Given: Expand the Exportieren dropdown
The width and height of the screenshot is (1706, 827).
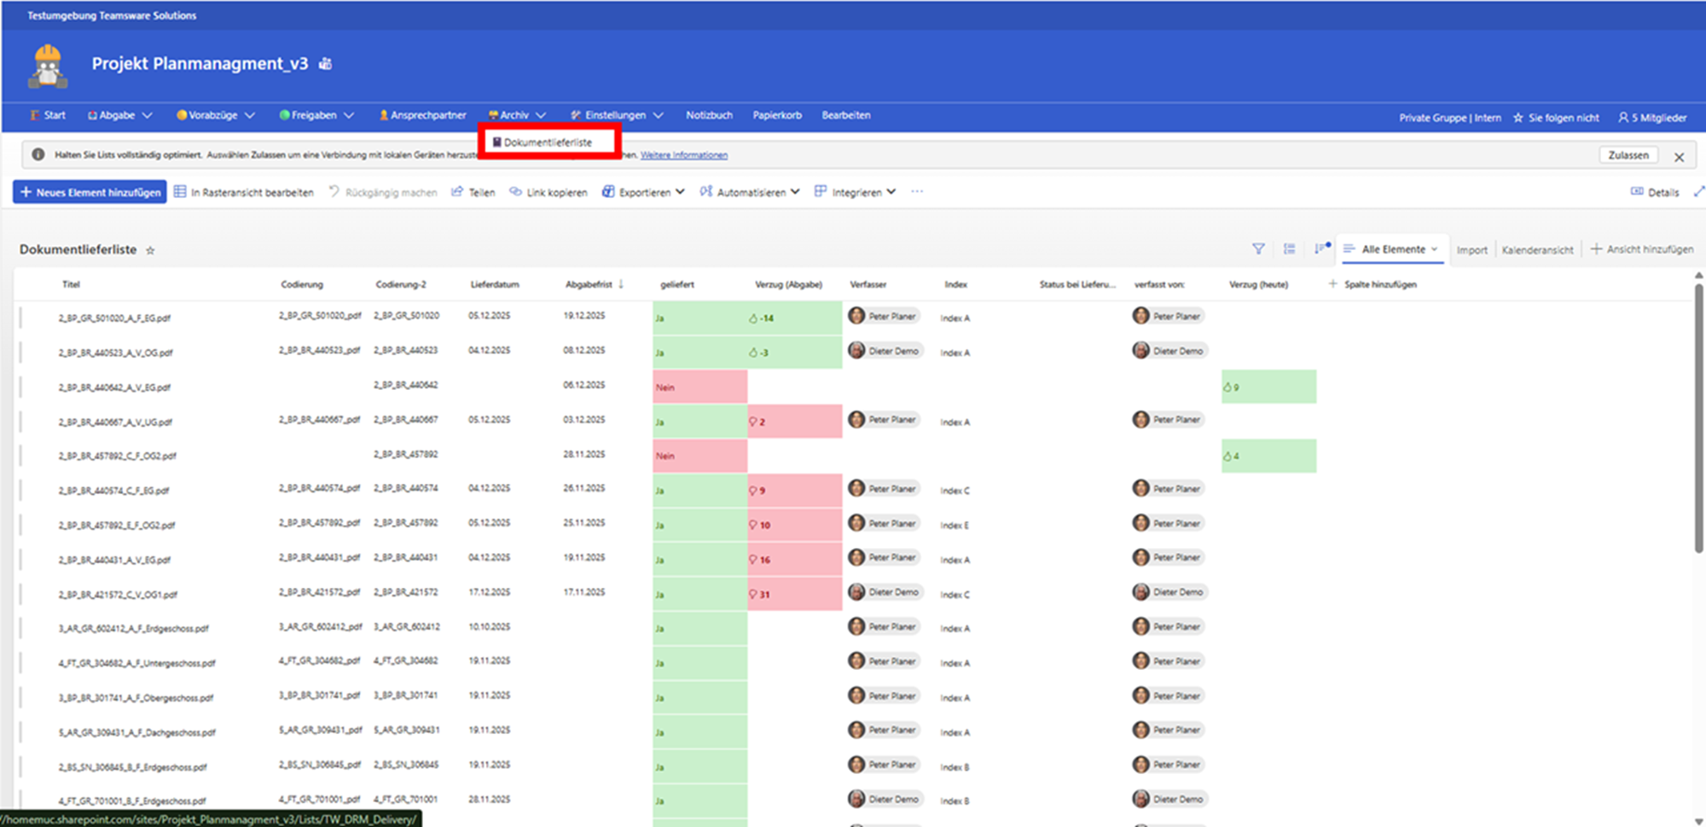Looking at the screenshot, I should point(643,192).
